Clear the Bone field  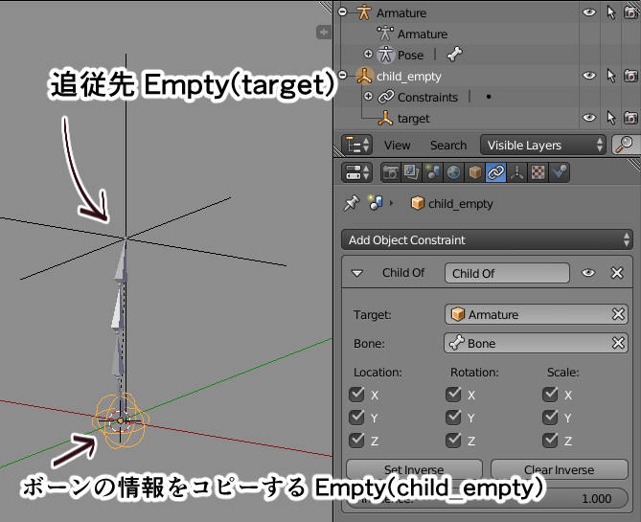tap(618, 343)
